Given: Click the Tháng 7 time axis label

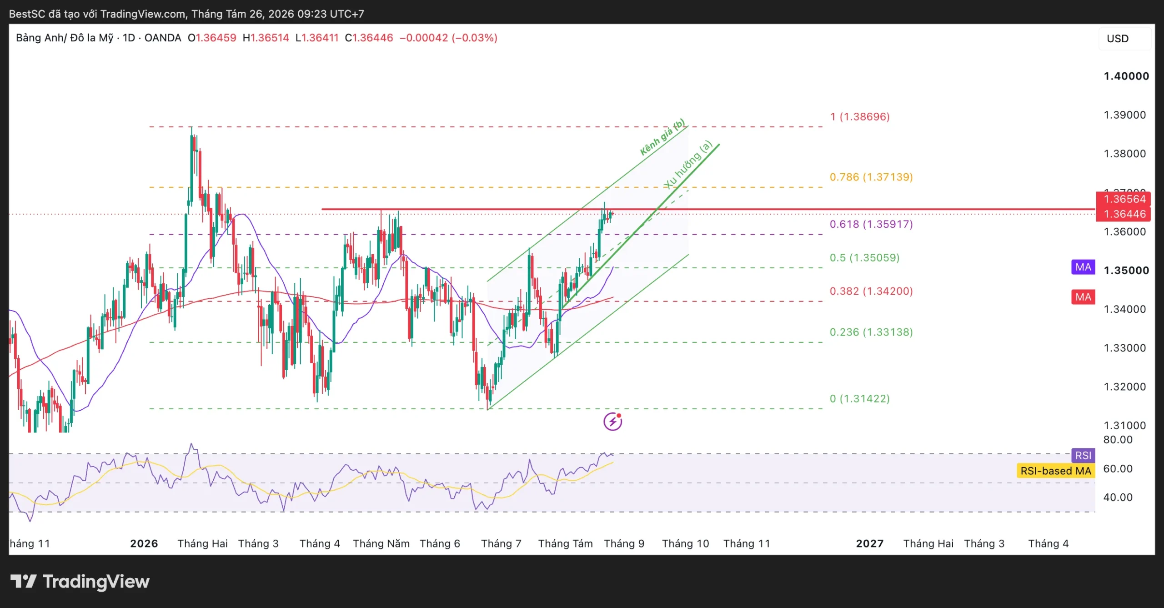Looking at the screenshot, I should coord(501,543).
